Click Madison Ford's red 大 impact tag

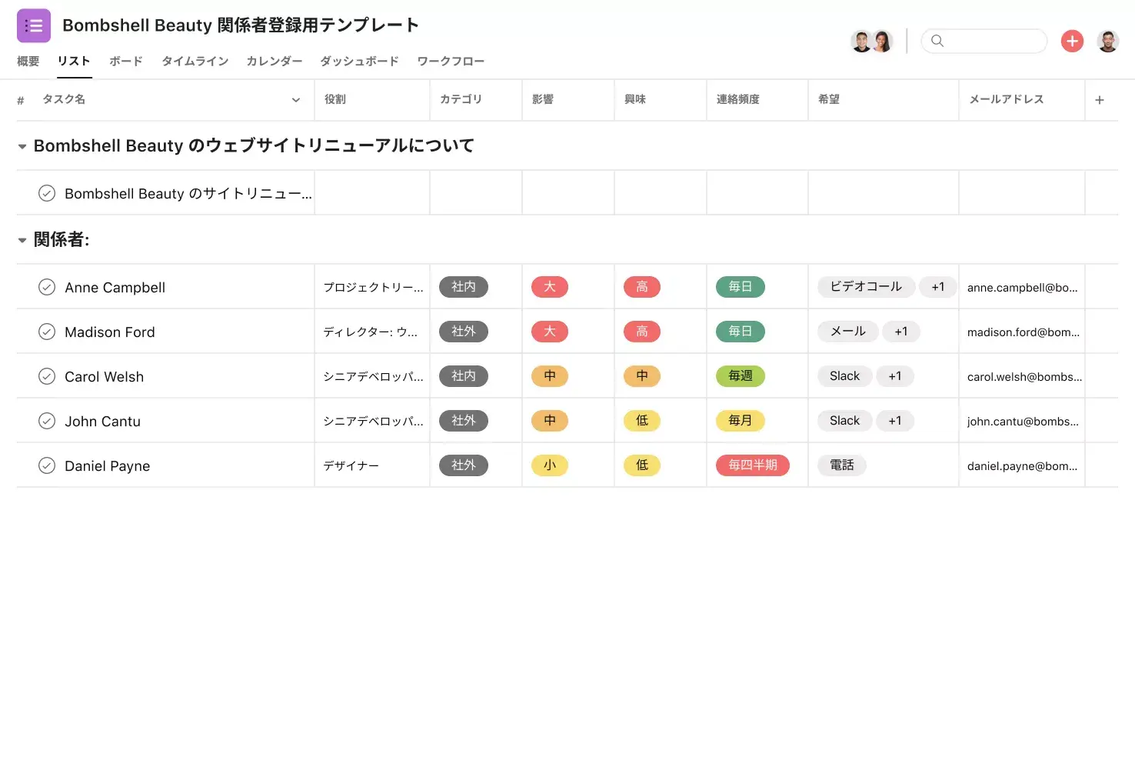550,332
